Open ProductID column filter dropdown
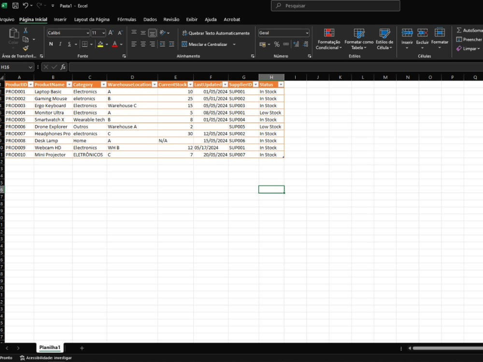483x362 pixels. click(x=30, y=84)
